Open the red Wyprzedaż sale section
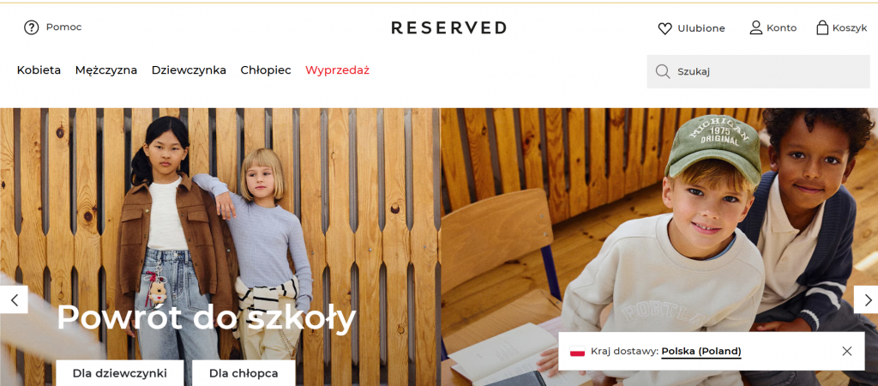This screenshot has width=878, height=386. [x=337, y=70]
